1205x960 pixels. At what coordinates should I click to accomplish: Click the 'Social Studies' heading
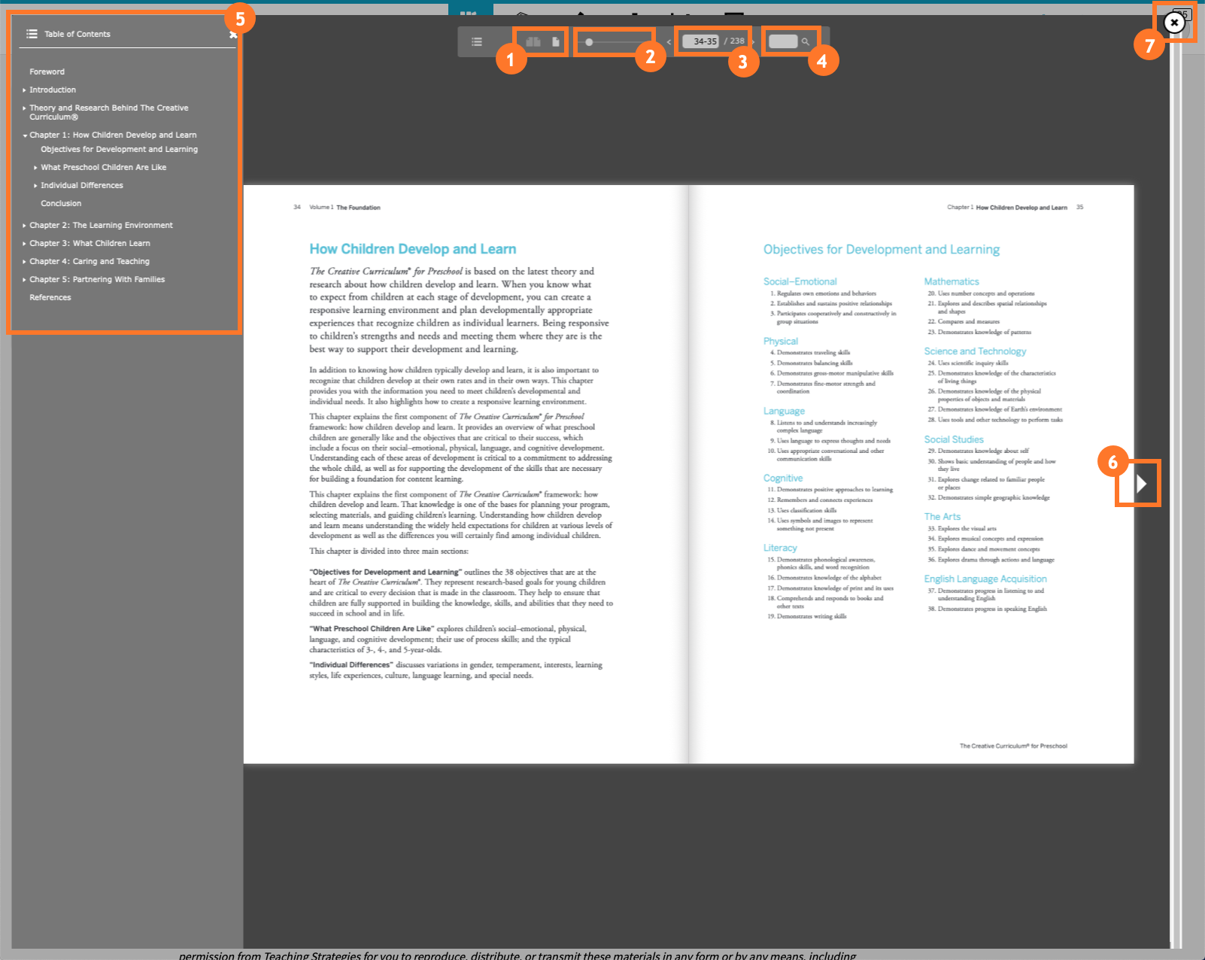click(954, 439)
